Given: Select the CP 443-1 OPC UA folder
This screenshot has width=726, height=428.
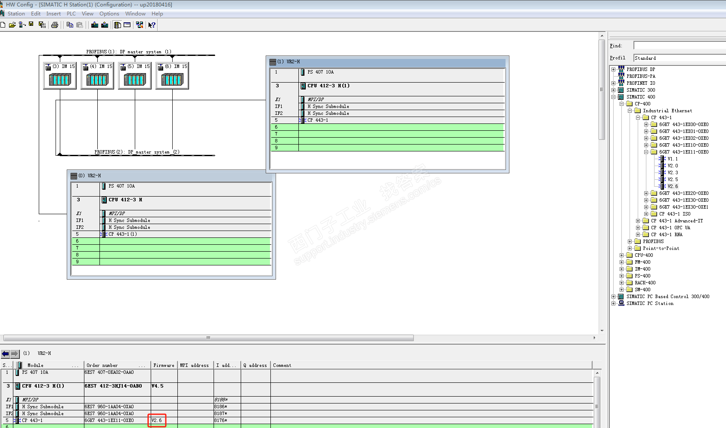Looking at the screenshot, I should [670, 228].
